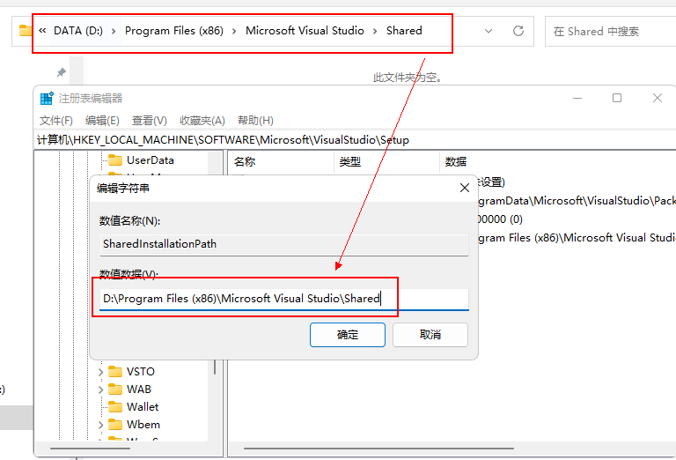
Task: Open the 文件(F) menu
Action: pyautogui.click(x=56, y=121)
